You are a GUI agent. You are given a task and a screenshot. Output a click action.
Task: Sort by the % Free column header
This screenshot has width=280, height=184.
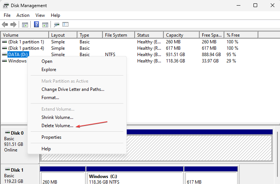(241, 35)
